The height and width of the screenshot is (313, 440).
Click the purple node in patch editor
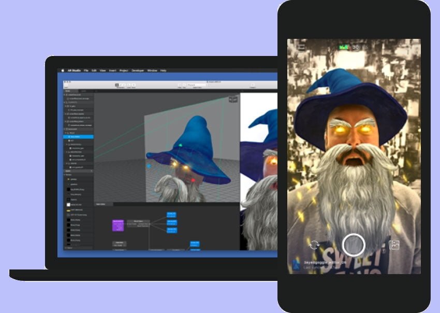tap(119, 224)
